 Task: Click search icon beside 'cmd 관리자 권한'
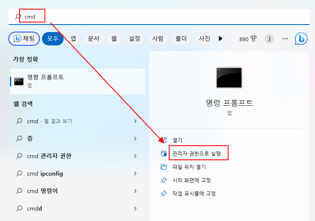(x=19, y=156)
